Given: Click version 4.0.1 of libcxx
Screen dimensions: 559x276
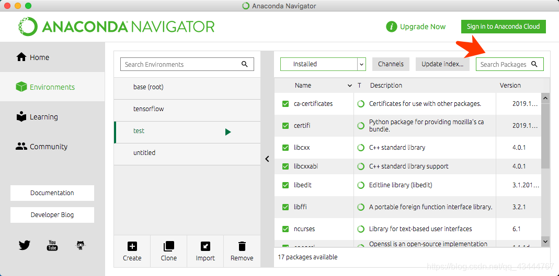Looking at the screenshot, I should (x=520, y=148).
